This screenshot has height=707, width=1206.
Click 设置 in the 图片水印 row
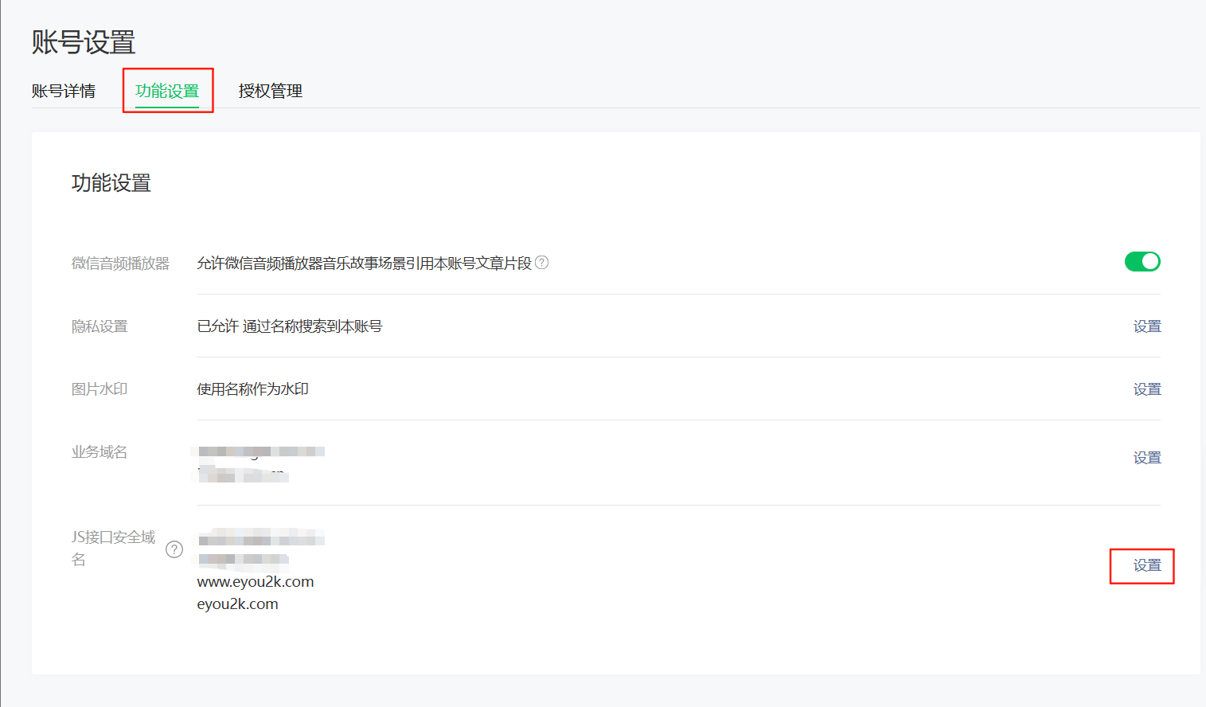[1147, 389]
